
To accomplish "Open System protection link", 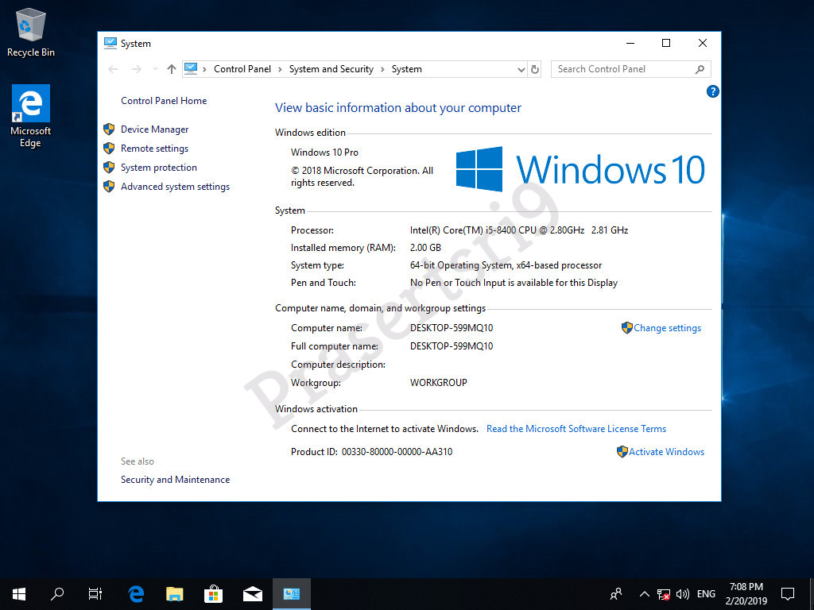I will click(x=159, y=168).
